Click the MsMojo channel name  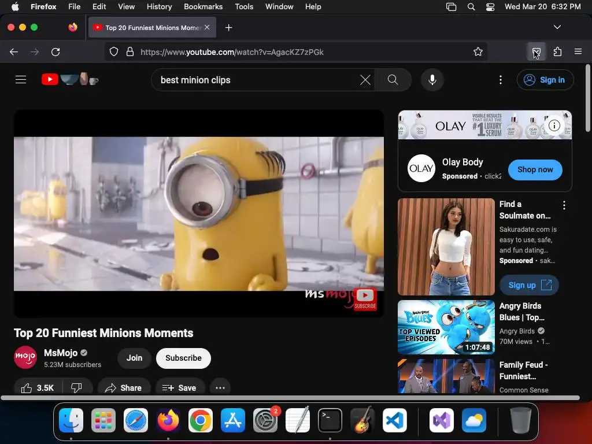click(60, 353)
